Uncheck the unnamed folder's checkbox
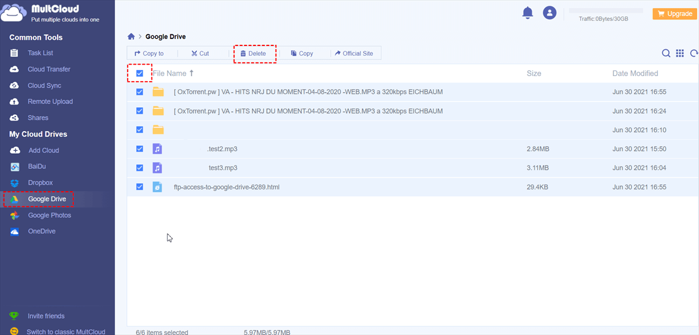Image resolution: width=699 pixels, height=335 pixels. click(x=140, y=129)
